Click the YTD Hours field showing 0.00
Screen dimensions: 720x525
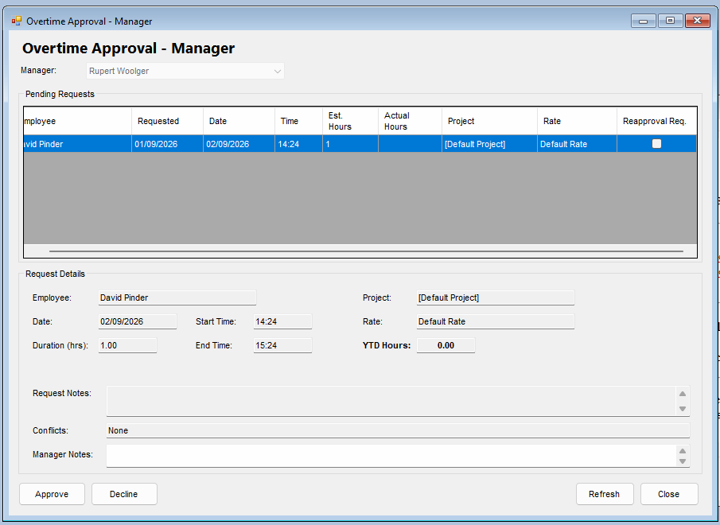click(x=446, y=345)
